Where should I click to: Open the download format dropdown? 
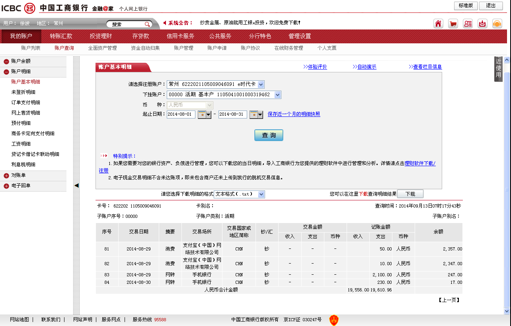pyautogui.click(x=261, y=194)
